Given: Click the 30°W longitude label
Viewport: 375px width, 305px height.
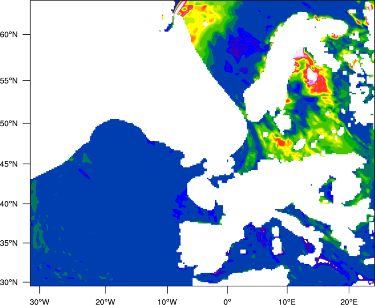Looking at the screenshot, I should coord(40,302).
